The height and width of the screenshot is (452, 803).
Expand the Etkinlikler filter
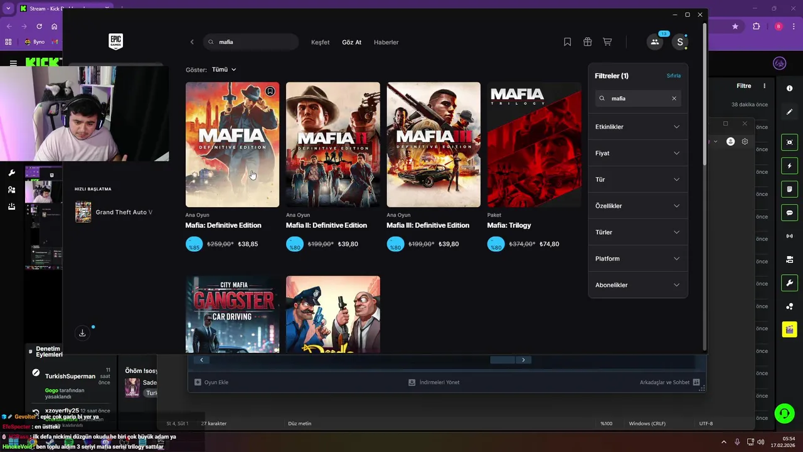[638, 127]
